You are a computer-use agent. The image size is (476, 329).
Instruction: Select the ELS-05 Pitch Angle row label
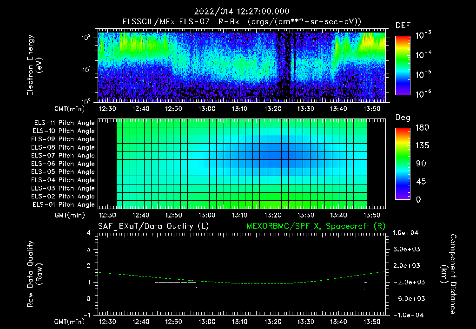(x=63, y=172)
